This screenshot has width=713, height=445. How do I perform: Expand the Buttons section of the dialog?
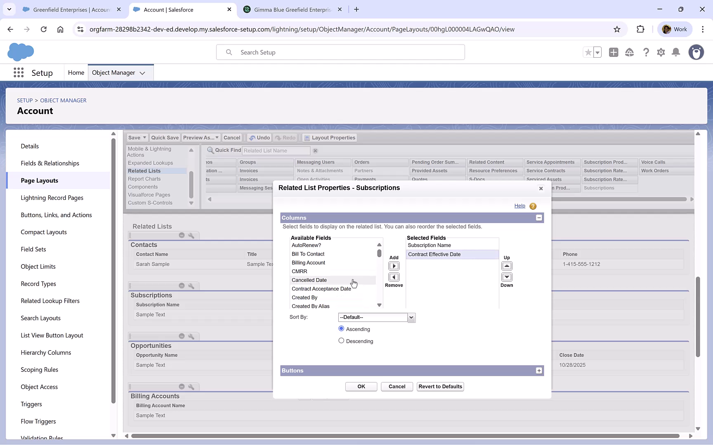[539, 370]
